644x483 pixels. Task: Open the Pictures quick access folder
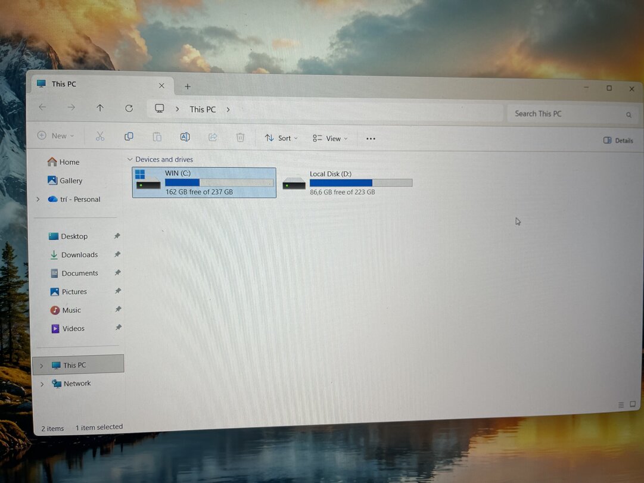click(69, 292)
